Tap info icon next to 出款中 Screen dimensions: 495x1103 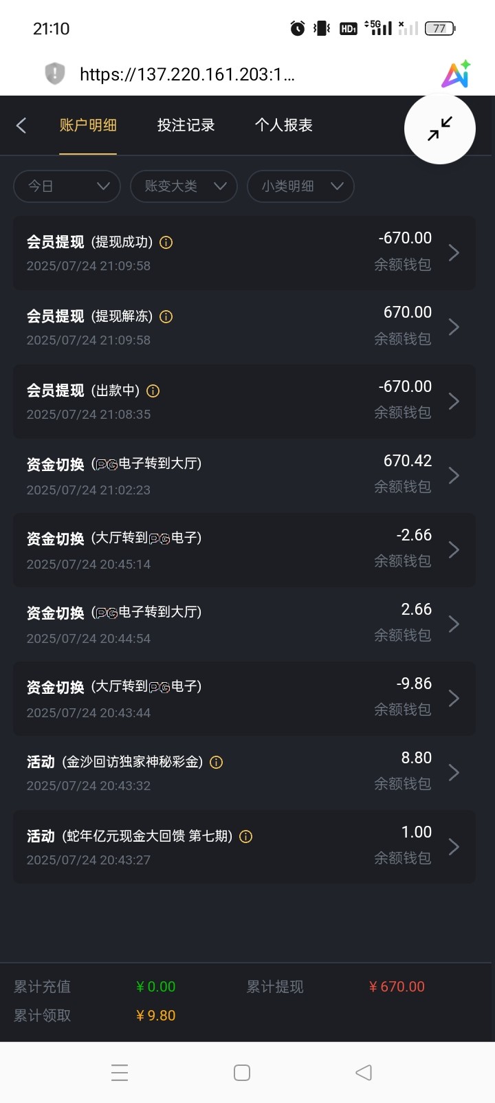pos(153,391)
